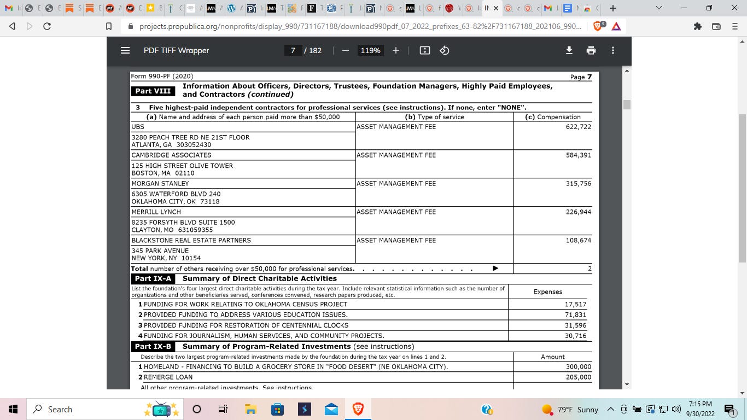View the site lock security info

[130, 26]
